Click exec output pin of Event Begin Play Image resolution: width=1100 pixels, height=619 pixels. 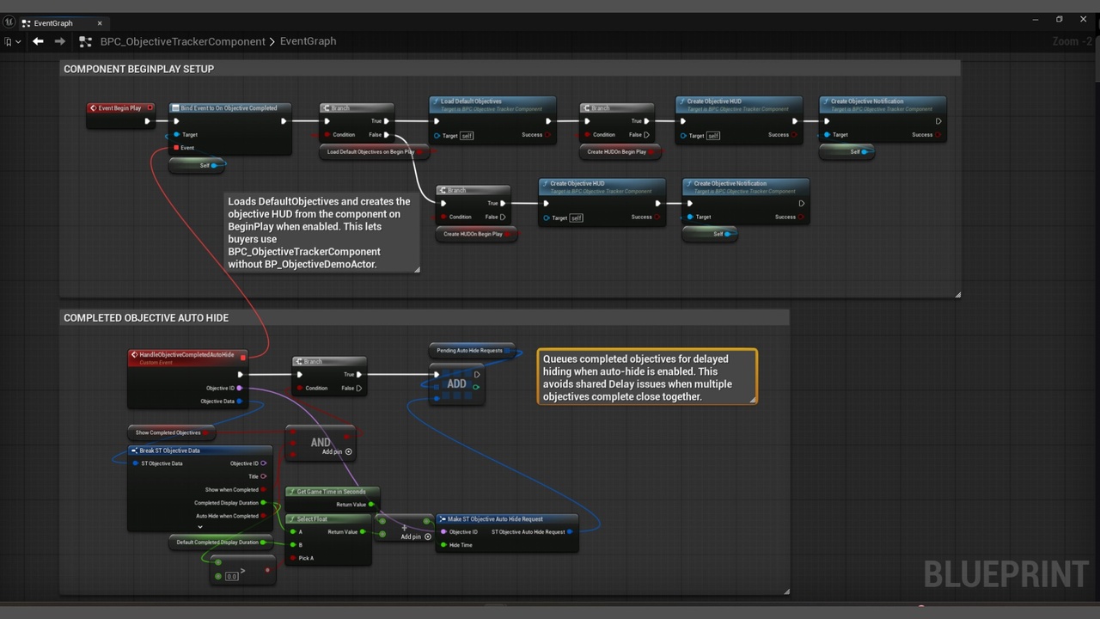tap(148, 121)
